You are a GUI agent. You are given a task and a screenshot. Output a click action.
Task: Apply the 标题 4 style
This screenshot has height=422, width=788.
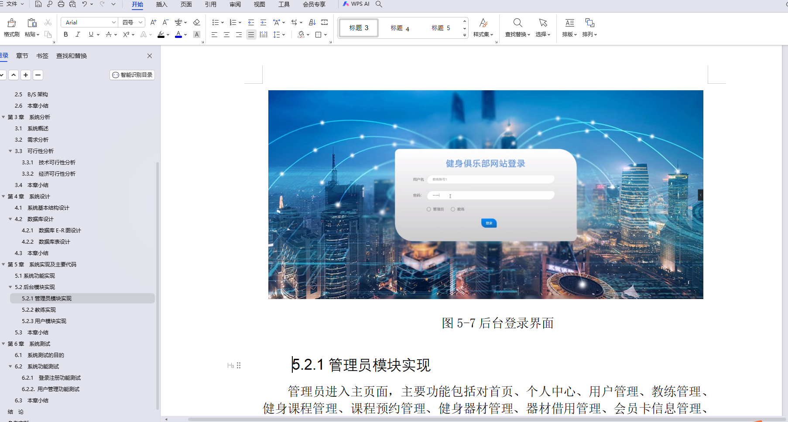tap(400, 28)
